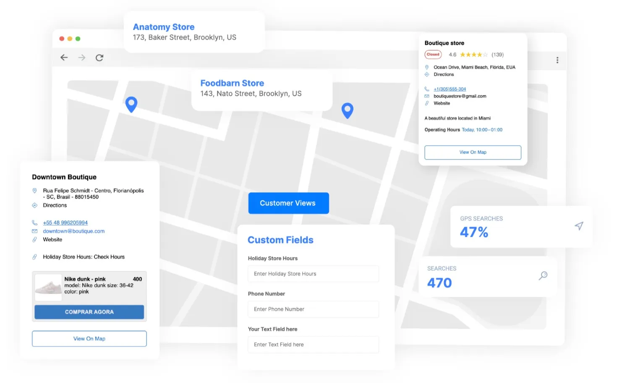Click the Enter Text Field here input
Image resolution: width=617 pixels, height=383 pixels.
click(x=313, y=344)
